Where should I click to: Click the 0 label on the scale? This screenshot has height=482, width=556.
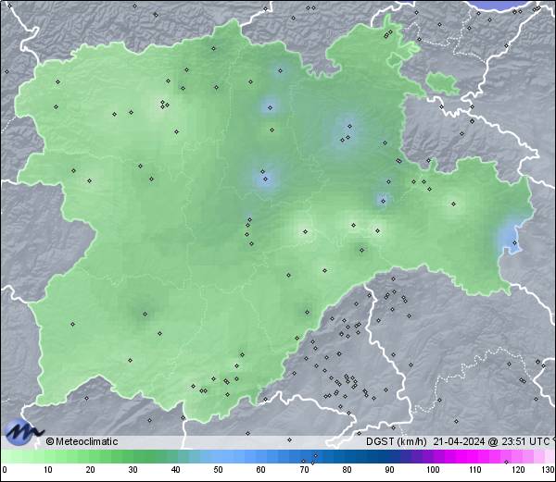pos(5,470)
